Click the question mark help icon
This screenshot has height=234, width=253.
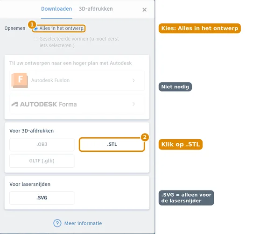tap(57, 223)
